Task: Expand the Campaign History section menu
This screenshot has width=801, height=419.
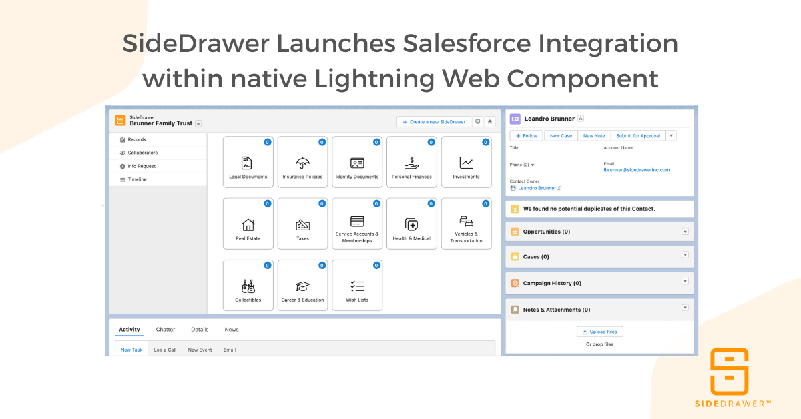Action: coord(685,282)
